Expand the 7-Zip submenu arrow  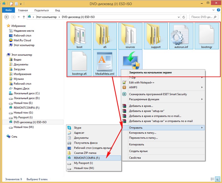[x=202, y=77]
